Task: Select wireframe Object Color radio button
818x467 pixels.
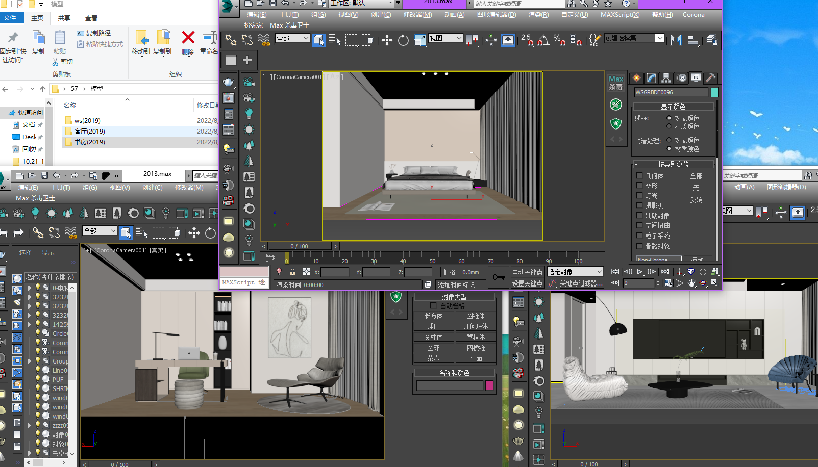Action: pyautogui.click(x=669, y=118)
